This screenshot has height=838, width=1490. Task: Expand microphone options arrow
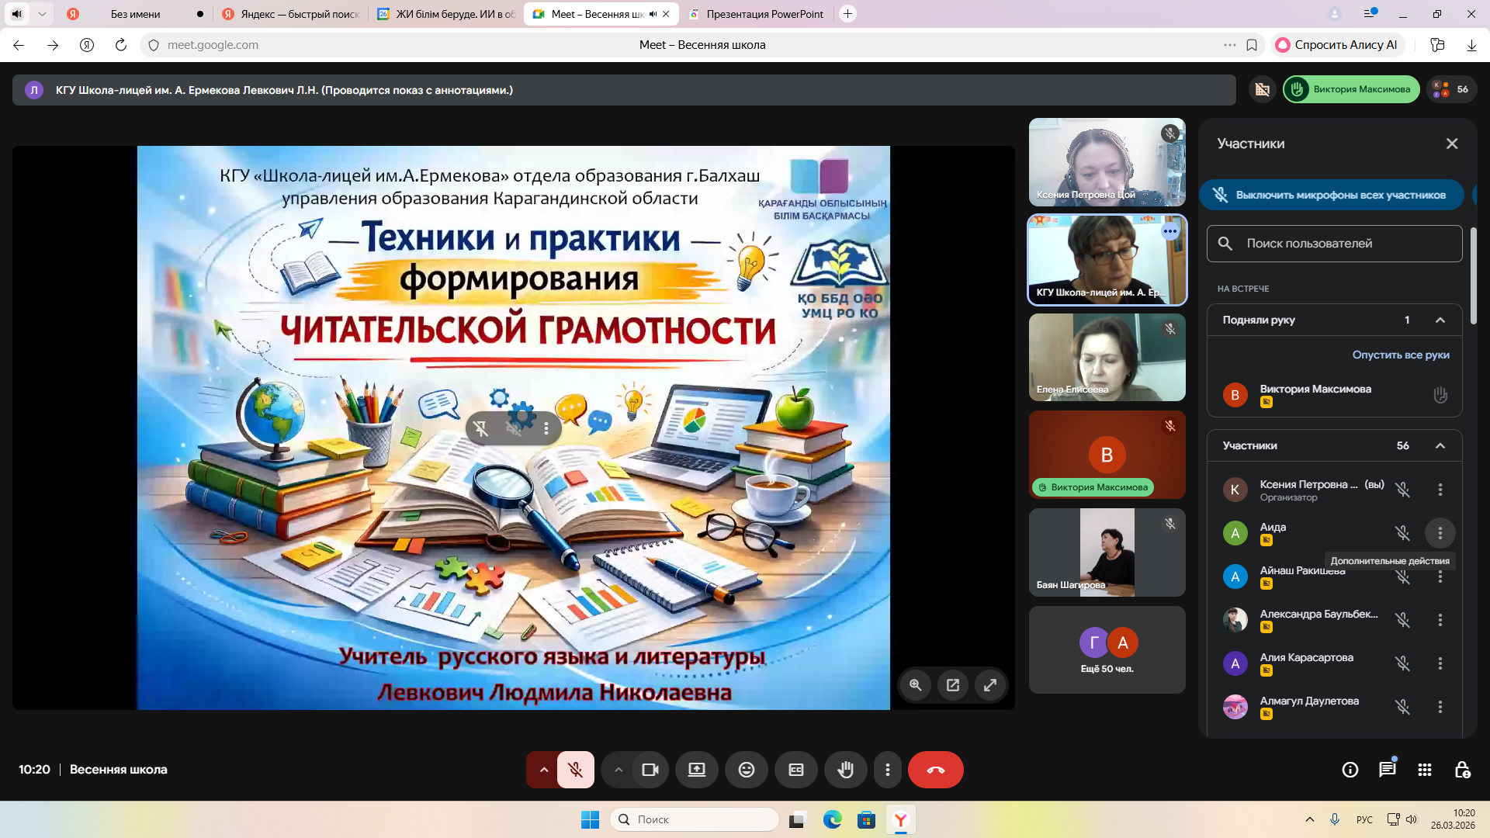coord(543,770)
